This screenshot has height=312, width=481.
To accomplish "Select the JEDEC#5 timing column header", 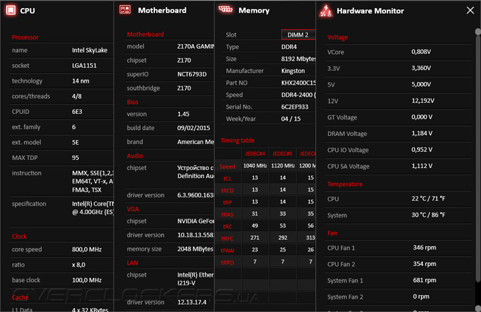I will (x=283, y=153).
